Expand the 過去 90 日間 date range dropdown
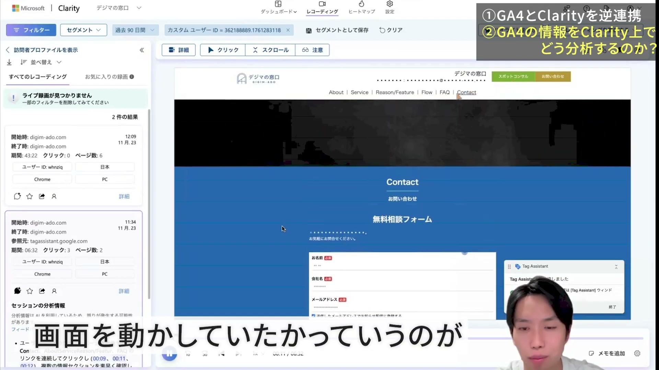This screenshot has width=659, height=370. tap(135, 30)
